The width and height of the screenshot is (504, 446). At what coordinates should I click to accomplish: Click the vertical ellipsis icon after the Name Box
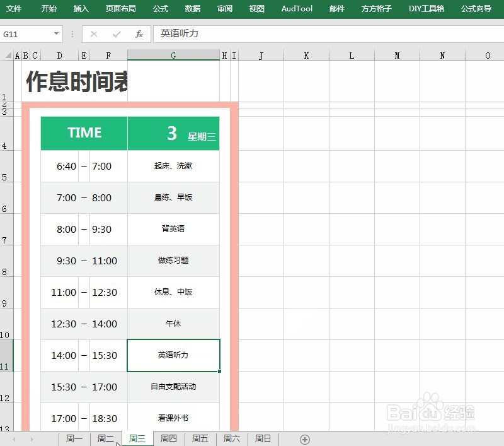pyautogui.click(x=74, y=34)
